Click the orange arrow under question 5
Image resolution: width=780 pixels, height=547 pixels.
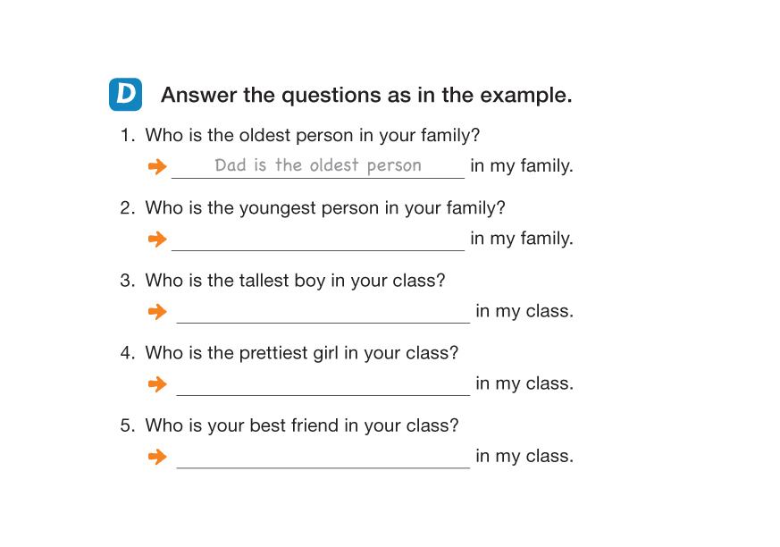(157, 456)
